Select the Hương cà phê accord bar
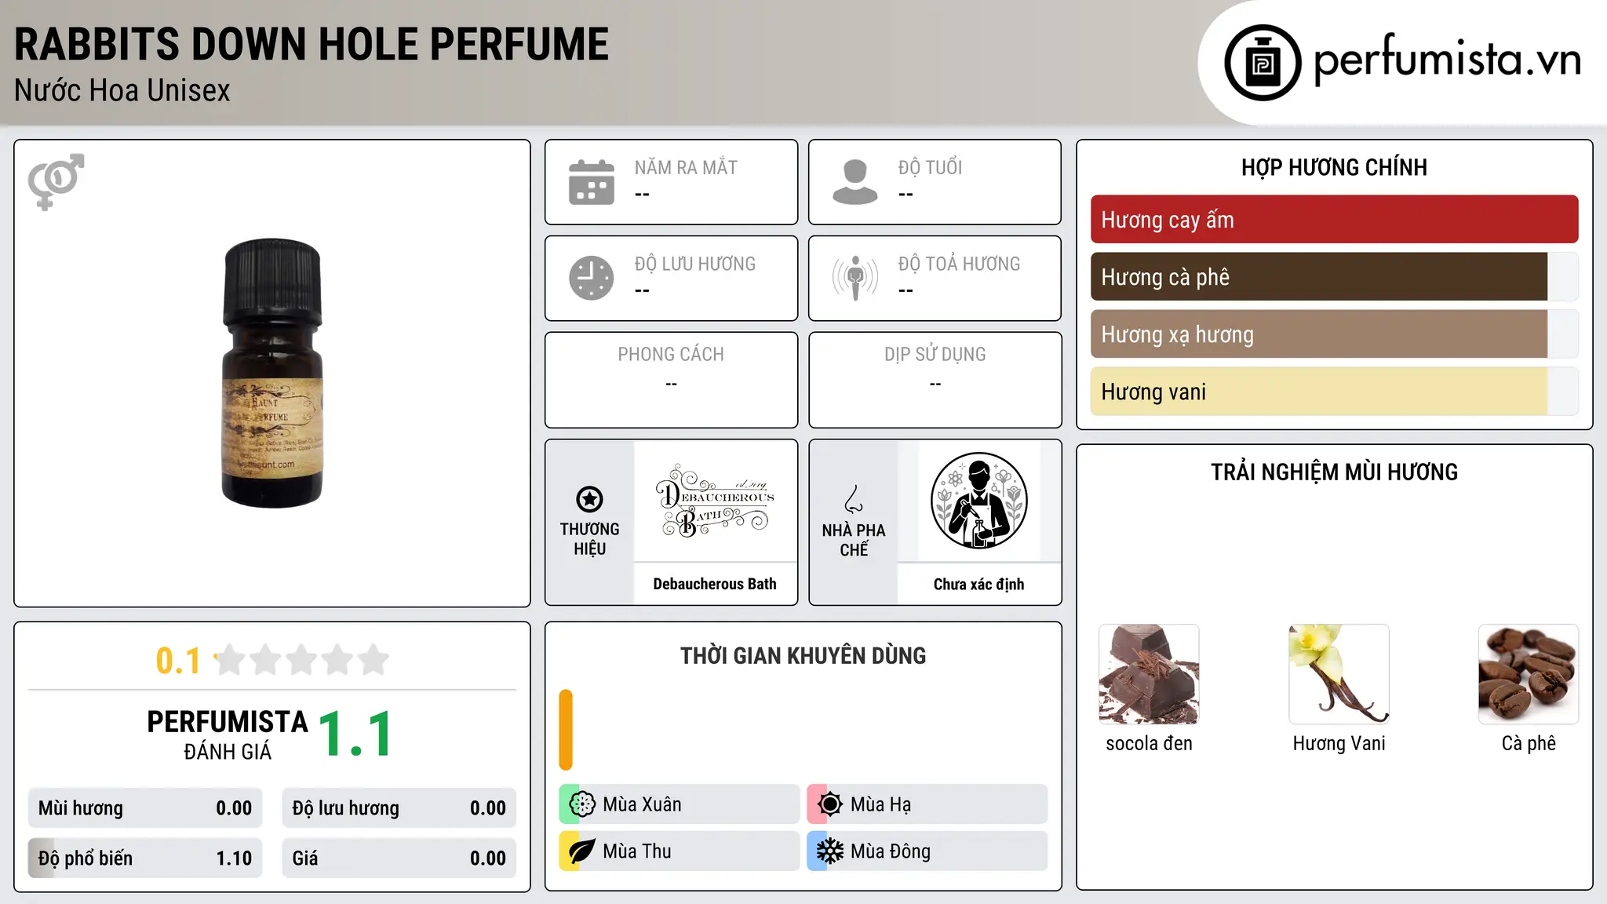1607x904 pixels. 1334,277
